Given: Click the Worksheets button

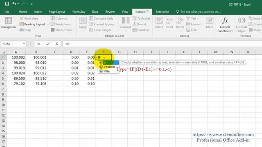Looking at the screenshot, I should coord(61,24).
